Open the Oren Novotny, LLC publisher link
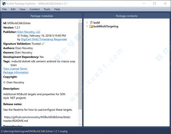This screenshot has height=134, width=171. click(29, 32)
